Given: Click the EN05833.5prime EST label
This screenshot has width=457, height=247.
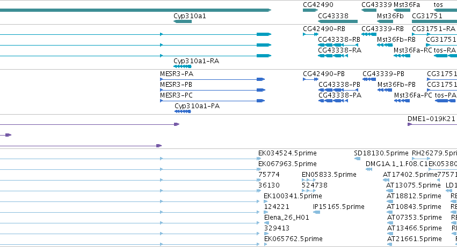Looking at the screenshot, I should [x=329, y=175].
